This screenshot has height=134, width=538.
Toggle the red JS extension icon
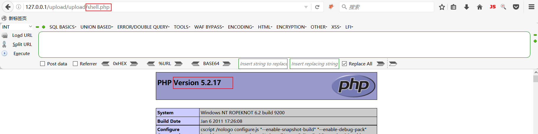coord(493,6)
